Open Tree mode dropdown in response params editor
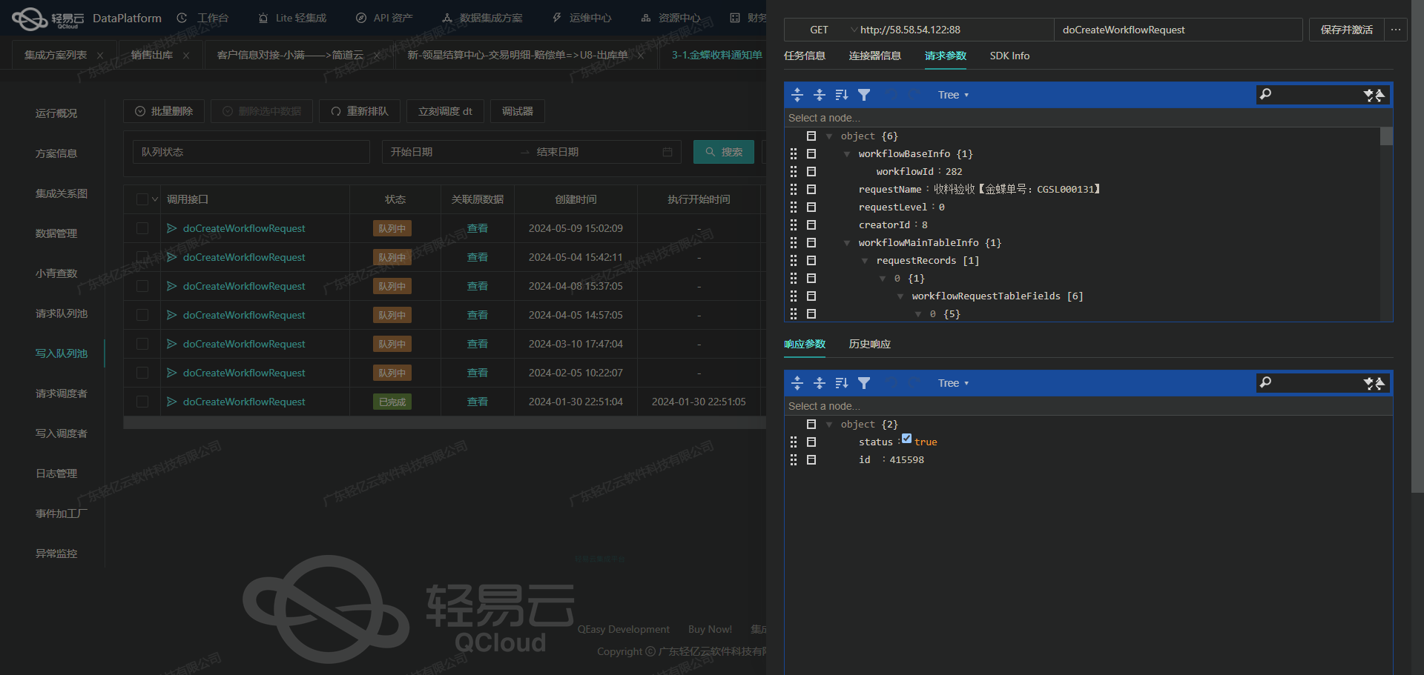This screenshot has width=1424, height=675. click(x=953, y=383)
